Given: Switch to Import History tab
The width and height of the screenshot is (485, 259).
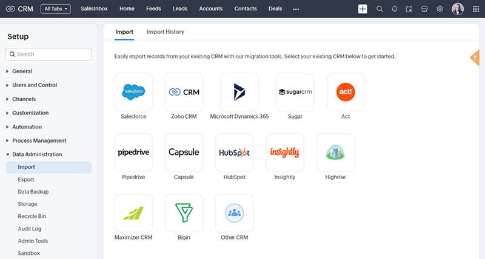Looking at the screenshot, I should click(x=166, y=32).
